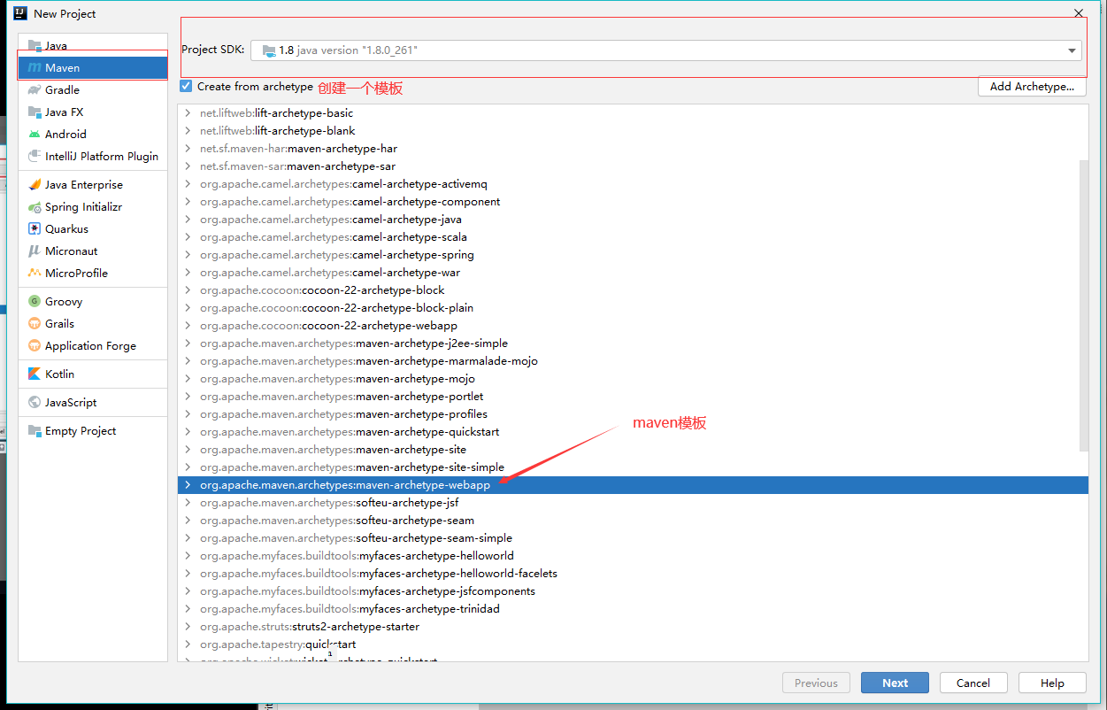Viewport: 1107px width, 710px height.
Task: Expand maven-archetype-quickstart node
Action: (x=188, y=432)
